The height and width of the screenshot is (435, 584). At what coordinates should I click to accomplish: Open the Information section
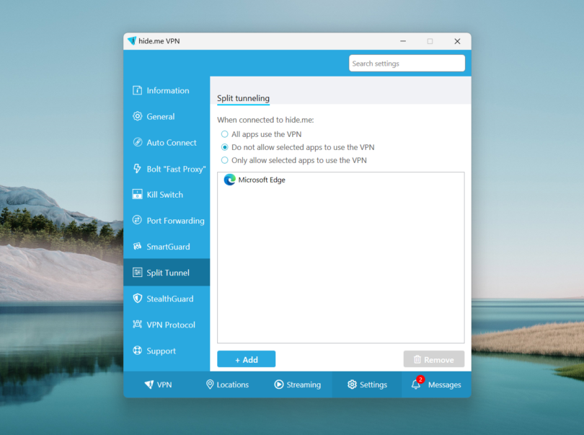(164, 90)
